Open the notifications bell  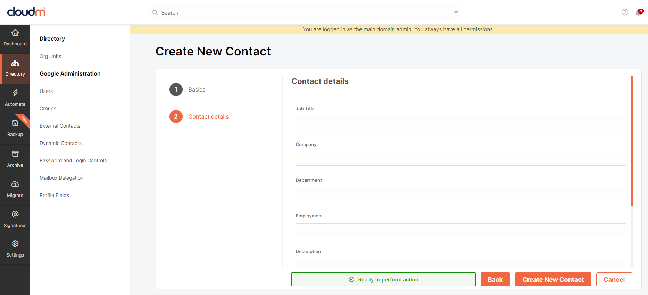click(x=639, y=12)
